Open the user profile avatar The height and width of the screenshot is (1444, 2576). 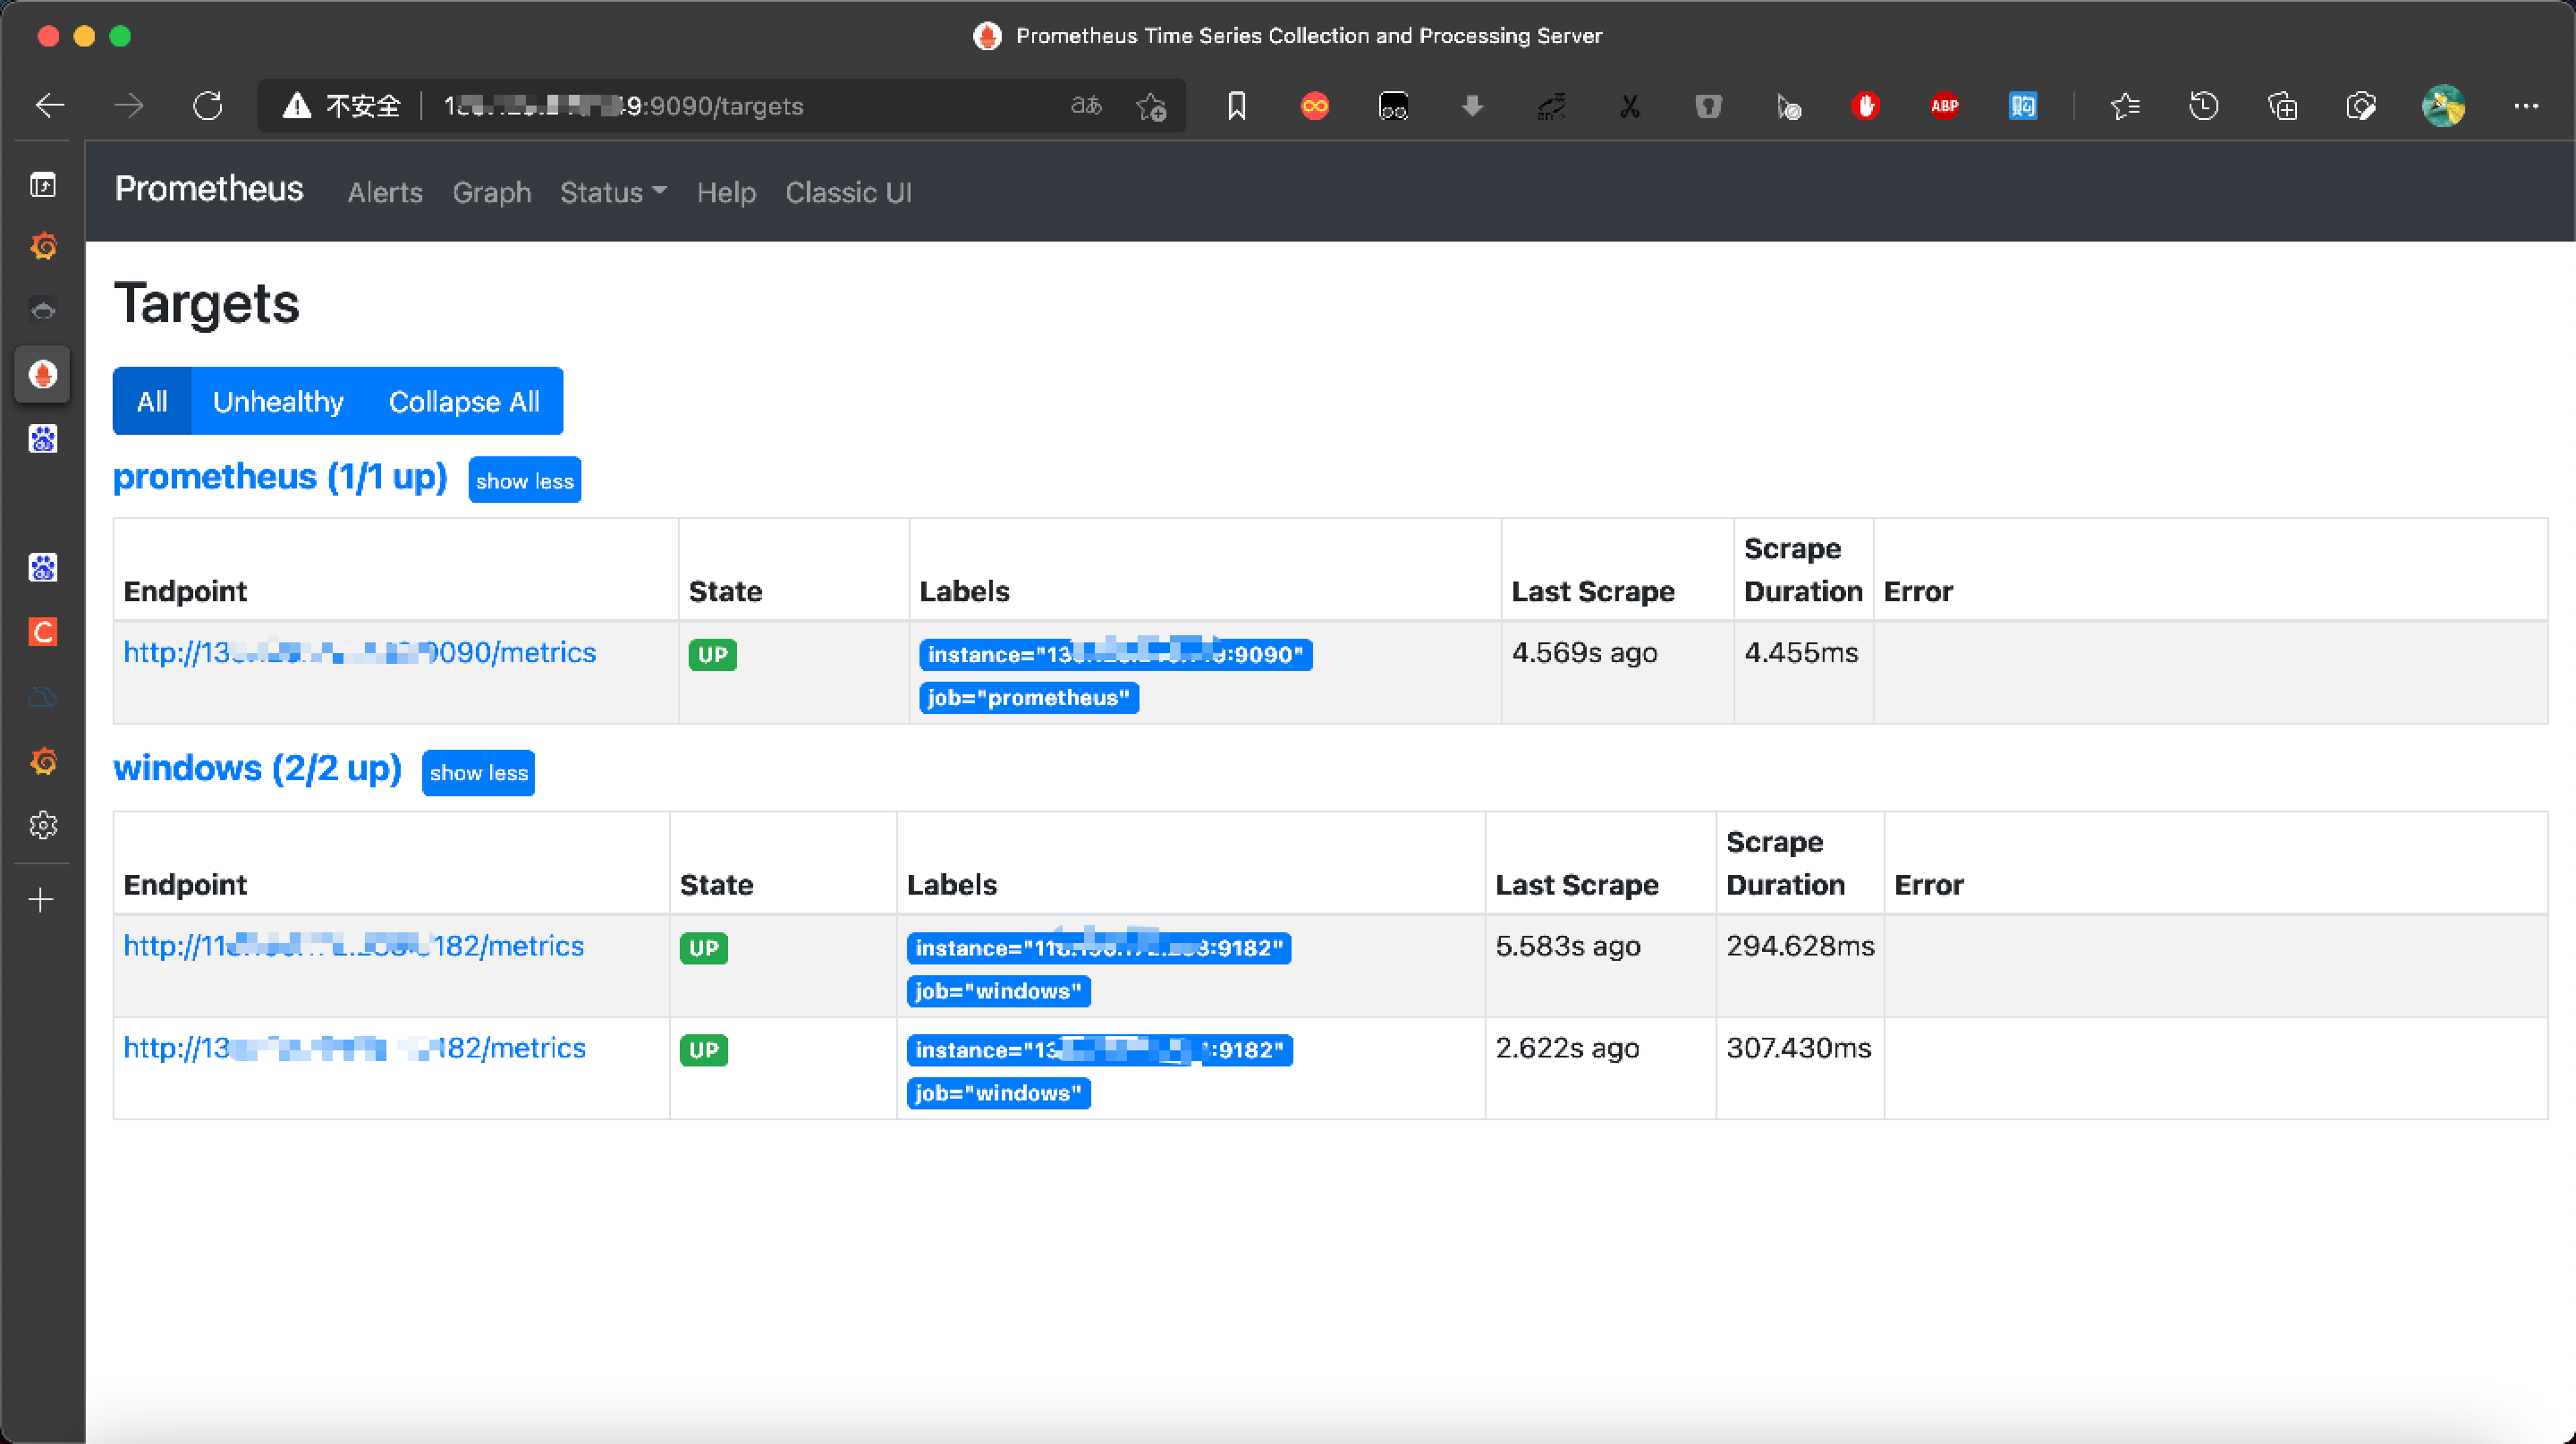[x=2443, y=106]
